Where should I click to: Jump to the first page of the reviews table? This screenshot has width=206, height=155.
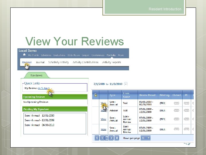pyautogui.click(x=97, y=138)
